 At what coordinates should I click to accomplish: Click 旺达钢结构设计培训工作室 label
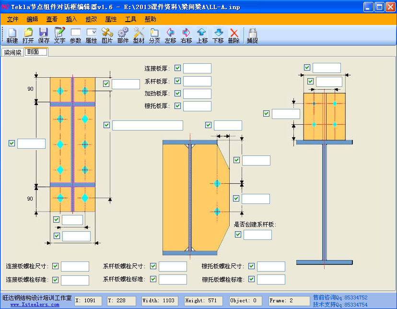tap(37, 298)
